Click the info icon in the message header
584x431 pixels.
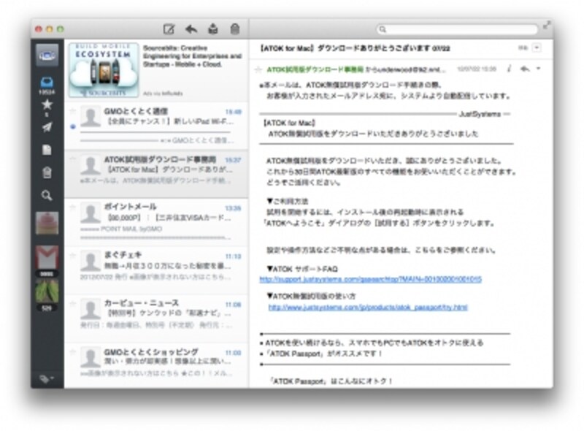coord(509,69)
